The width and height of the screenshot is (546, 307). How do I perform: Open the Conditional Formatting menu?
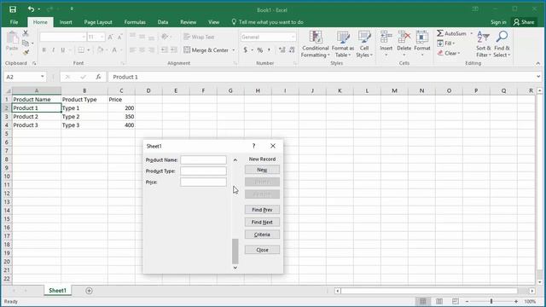click(315, 44)
